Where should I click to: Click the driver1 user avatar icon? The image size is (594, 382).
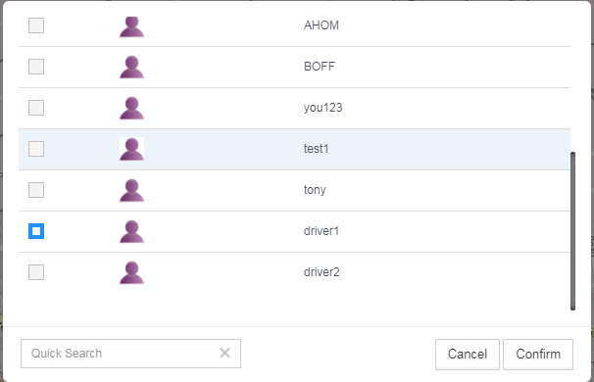coord(131,232)
